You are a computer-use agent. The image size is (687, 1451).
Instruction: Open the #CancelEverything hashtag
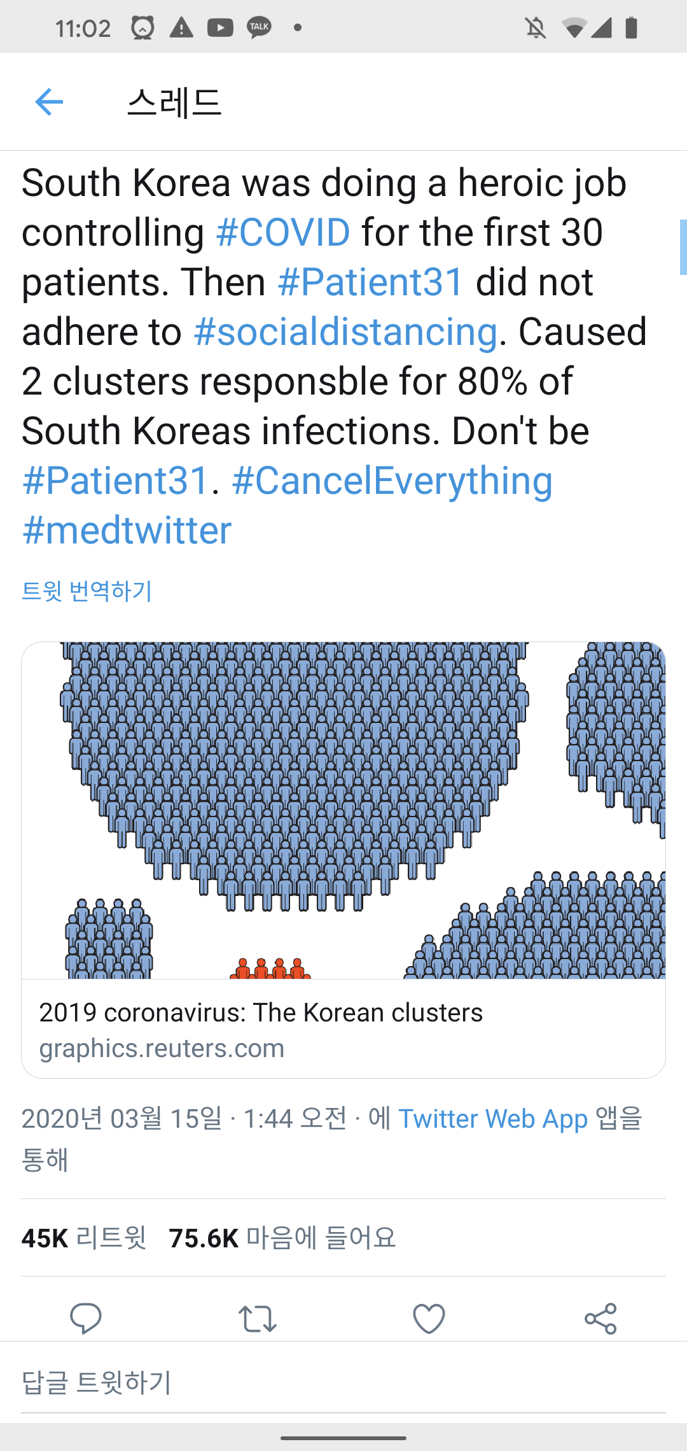coord(392,480)
